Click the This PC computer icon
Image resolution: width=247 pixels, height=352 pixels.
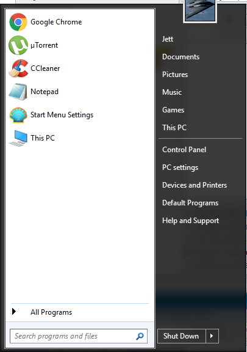click(x=18, y=138)
